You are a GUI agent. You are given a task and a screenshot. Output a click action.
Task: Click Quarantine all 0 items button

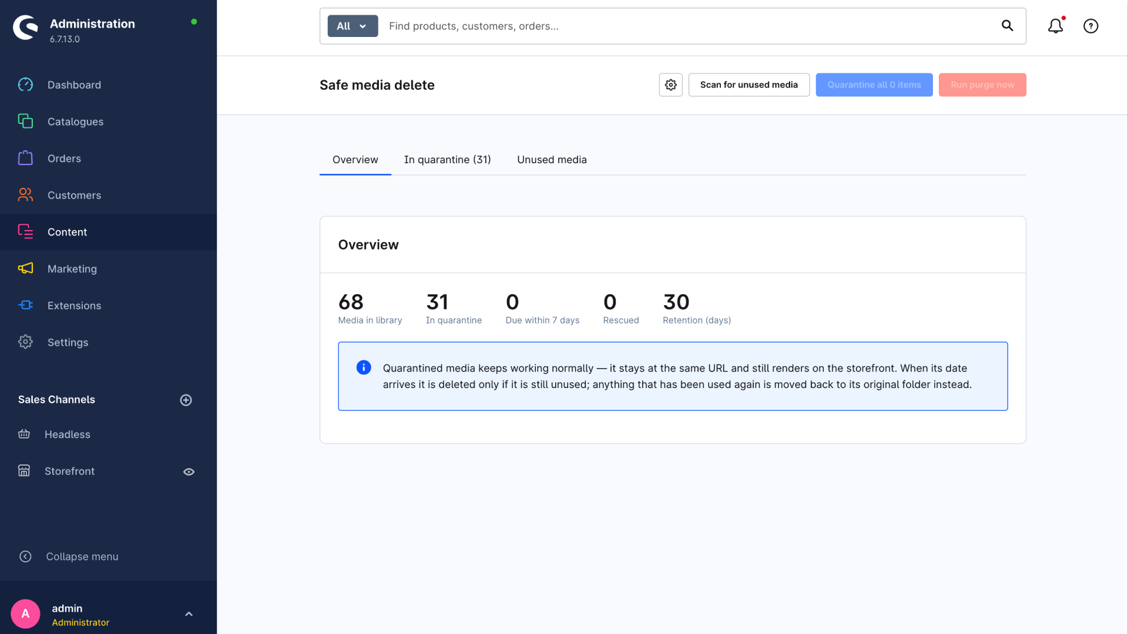pyautogui.click(x=874, y=85)
